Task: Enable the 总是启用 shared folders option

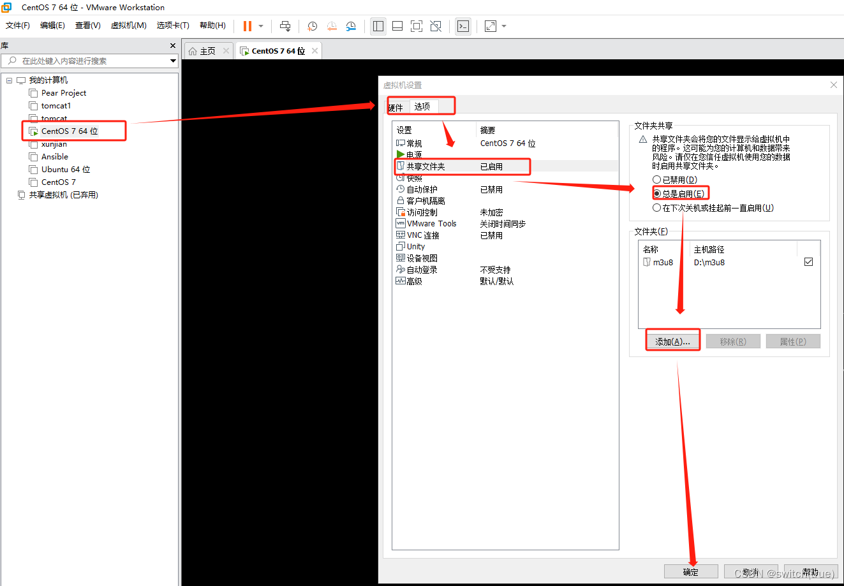Action: [656, 193]
